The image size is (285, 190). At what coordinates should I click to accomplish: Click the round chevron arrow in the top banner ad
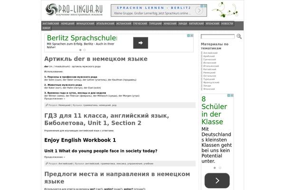click(x=199, y=11)
